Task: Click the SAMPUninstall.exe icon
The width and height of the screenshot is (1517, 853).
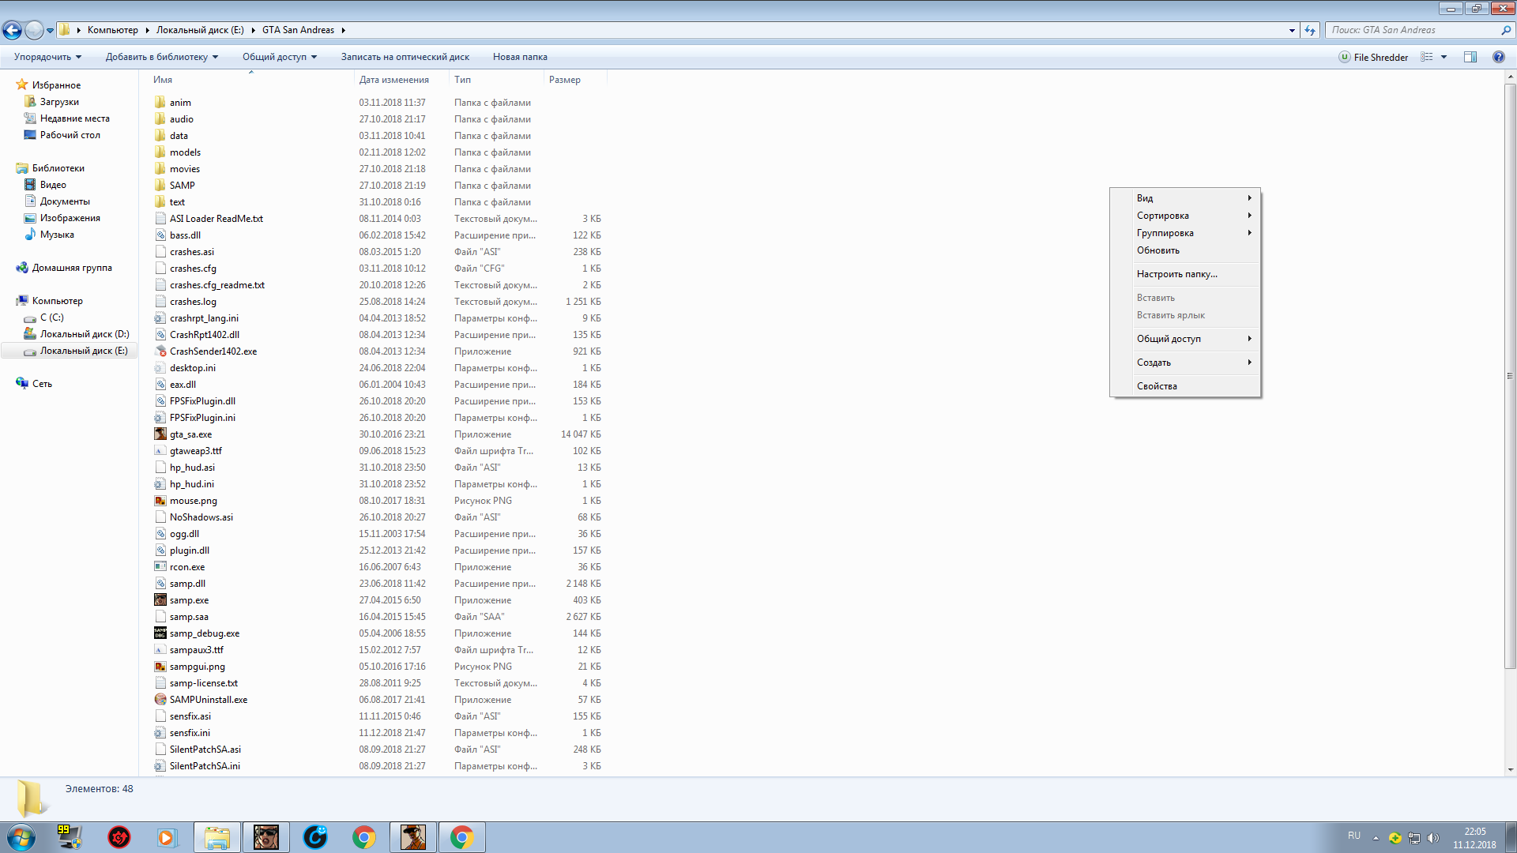Action: [160, 700]
